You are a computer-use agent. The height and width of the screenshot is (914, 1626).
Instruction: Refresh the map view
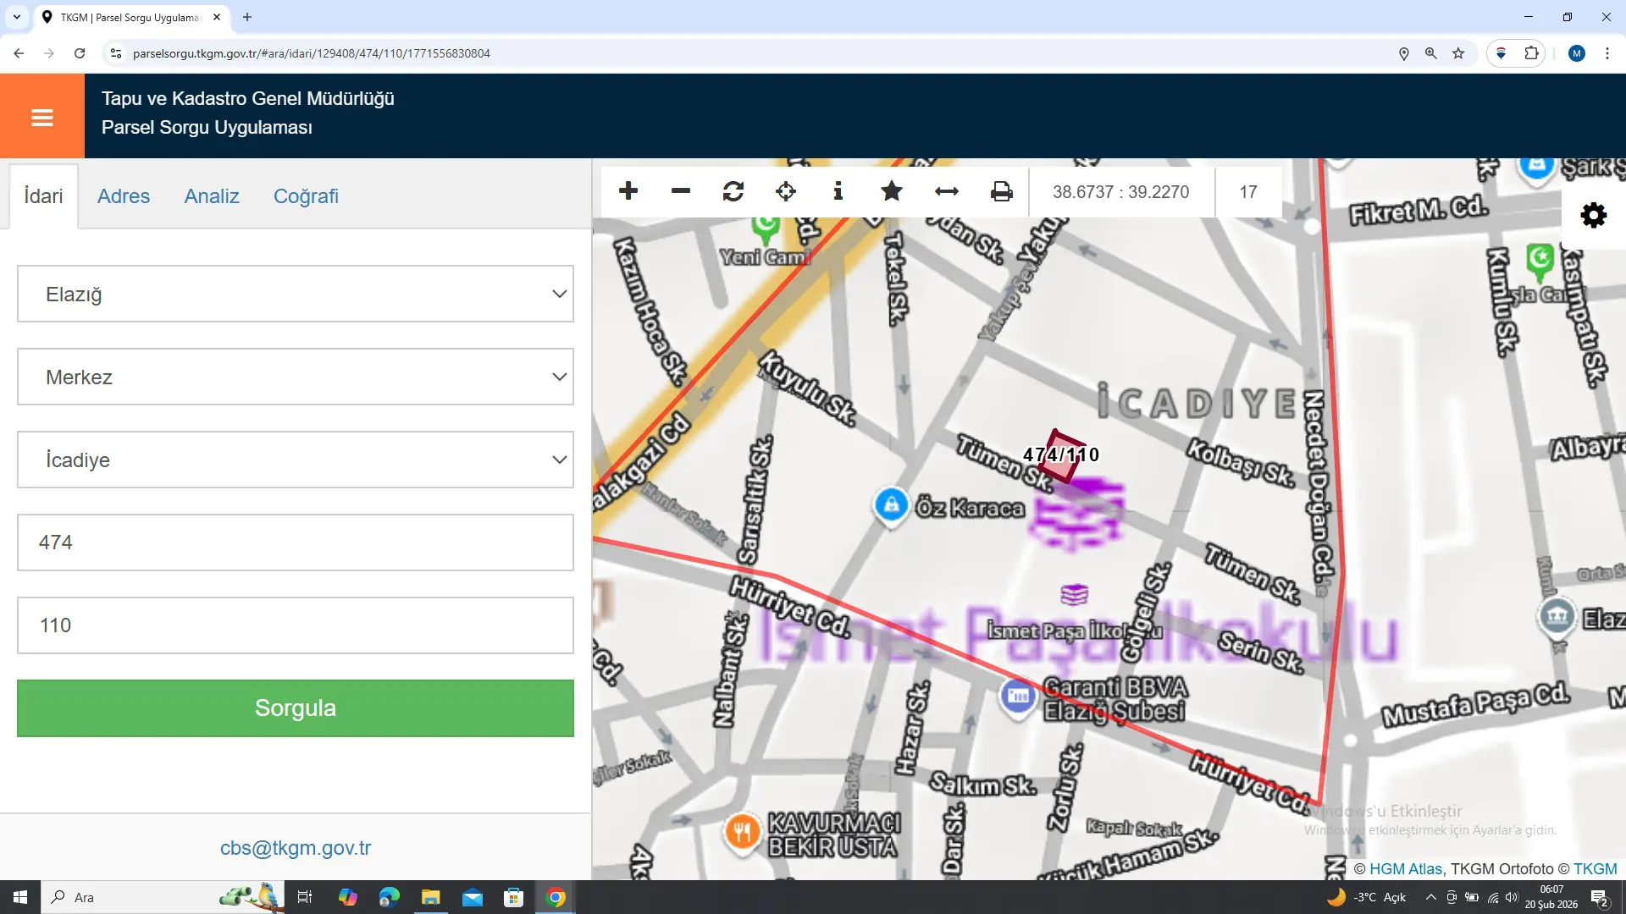pos(733,191)
